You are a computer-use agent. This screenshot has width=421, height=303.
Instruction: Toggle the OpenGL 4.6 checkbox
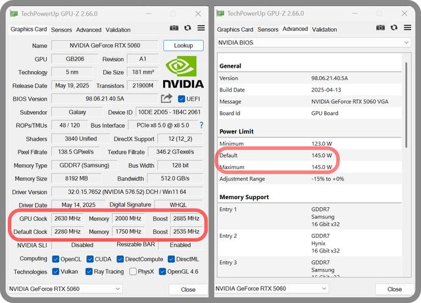(162, 271)
